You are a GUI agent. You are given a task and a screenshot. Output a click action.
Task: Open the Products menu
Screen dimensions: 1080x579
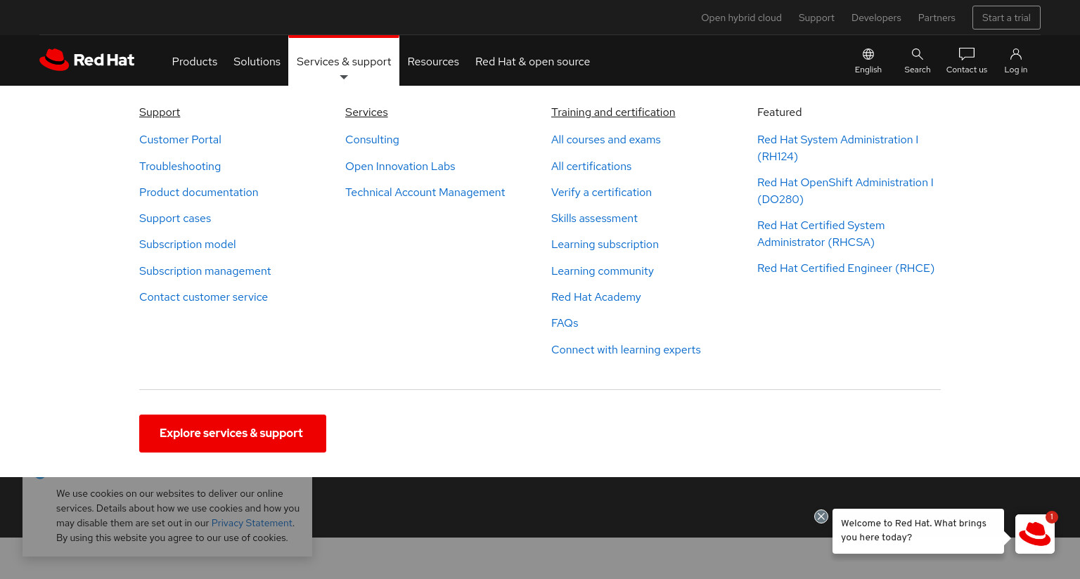click(x=195, y=61)
